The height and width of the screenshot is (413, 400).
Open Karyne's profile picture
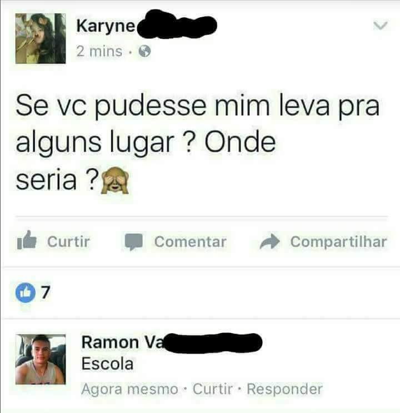coord(41,38)
